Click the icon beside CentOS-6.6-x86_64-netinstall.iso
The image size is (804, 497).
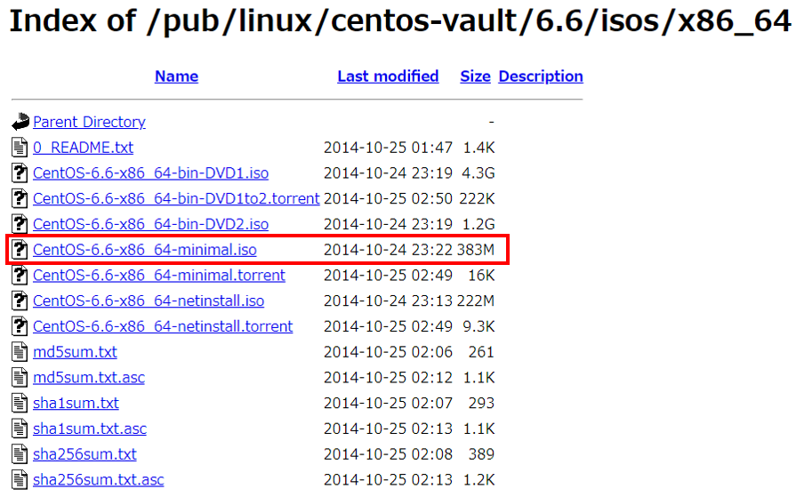[x=20, y=301]
